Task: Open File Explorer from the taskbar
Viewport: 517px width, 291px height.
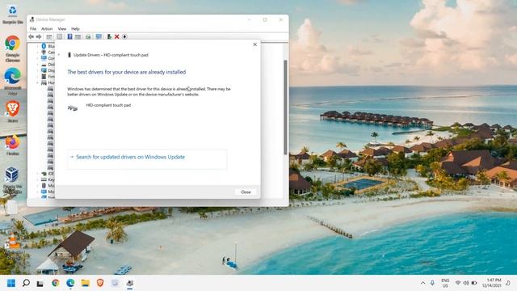Action: pyautogui.click(x=86, y=283)
